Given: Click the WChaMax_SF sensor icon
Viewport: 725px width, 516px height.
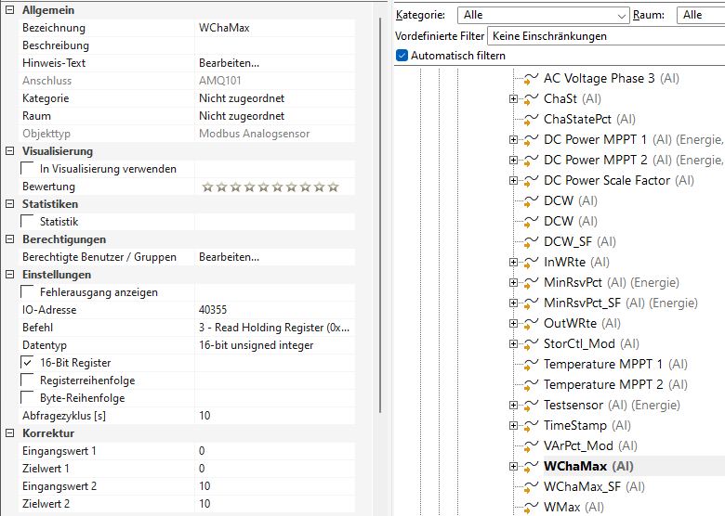Looking at the screenshot, I should [x=532, y=487].
